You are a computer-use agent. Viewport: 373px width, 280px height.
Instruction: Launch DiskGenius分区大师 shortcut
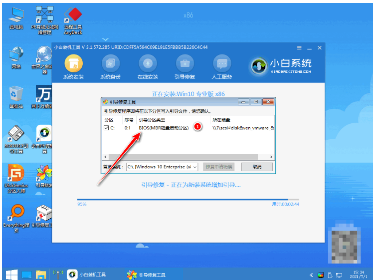coord(16,179)
